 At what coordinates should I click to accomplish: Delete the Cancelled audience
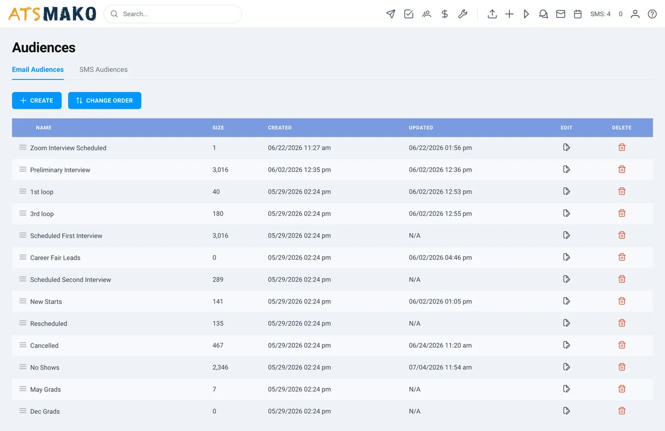point(622,345)
